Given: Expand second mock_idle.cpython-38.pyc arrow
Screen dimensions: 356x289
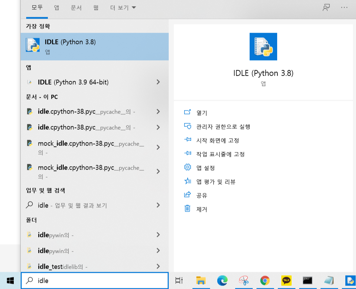Looking at the screenshot, I should click(x=158, y=171).
